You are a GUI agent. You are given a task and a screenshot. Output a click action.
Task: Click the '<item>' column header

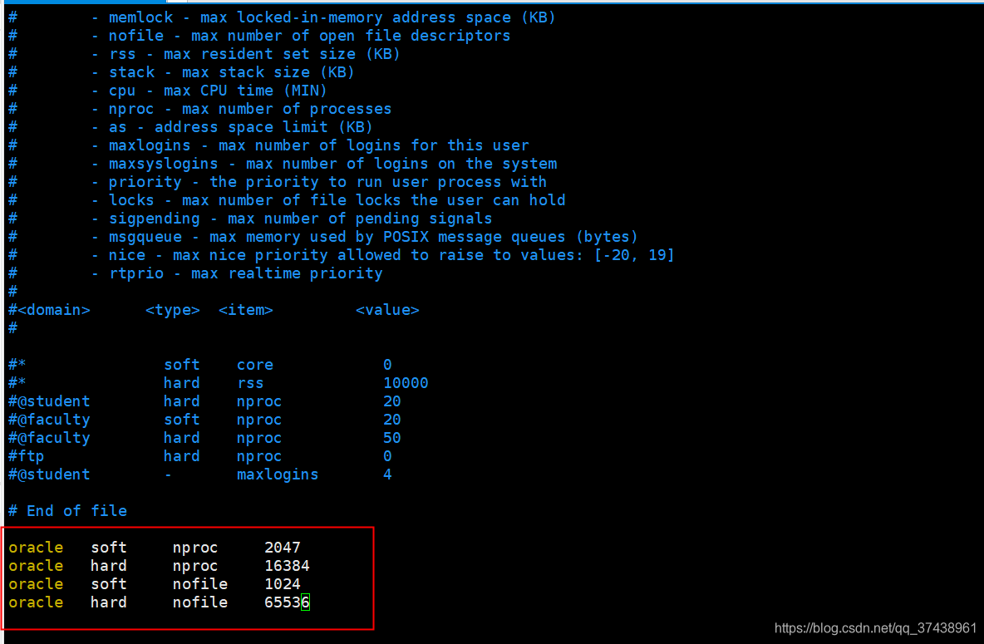tap(246, 310)
